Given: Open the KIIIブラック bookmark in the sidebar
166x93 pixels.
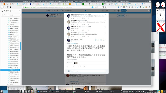Looking at the screenshot, I should coord(14,74).
